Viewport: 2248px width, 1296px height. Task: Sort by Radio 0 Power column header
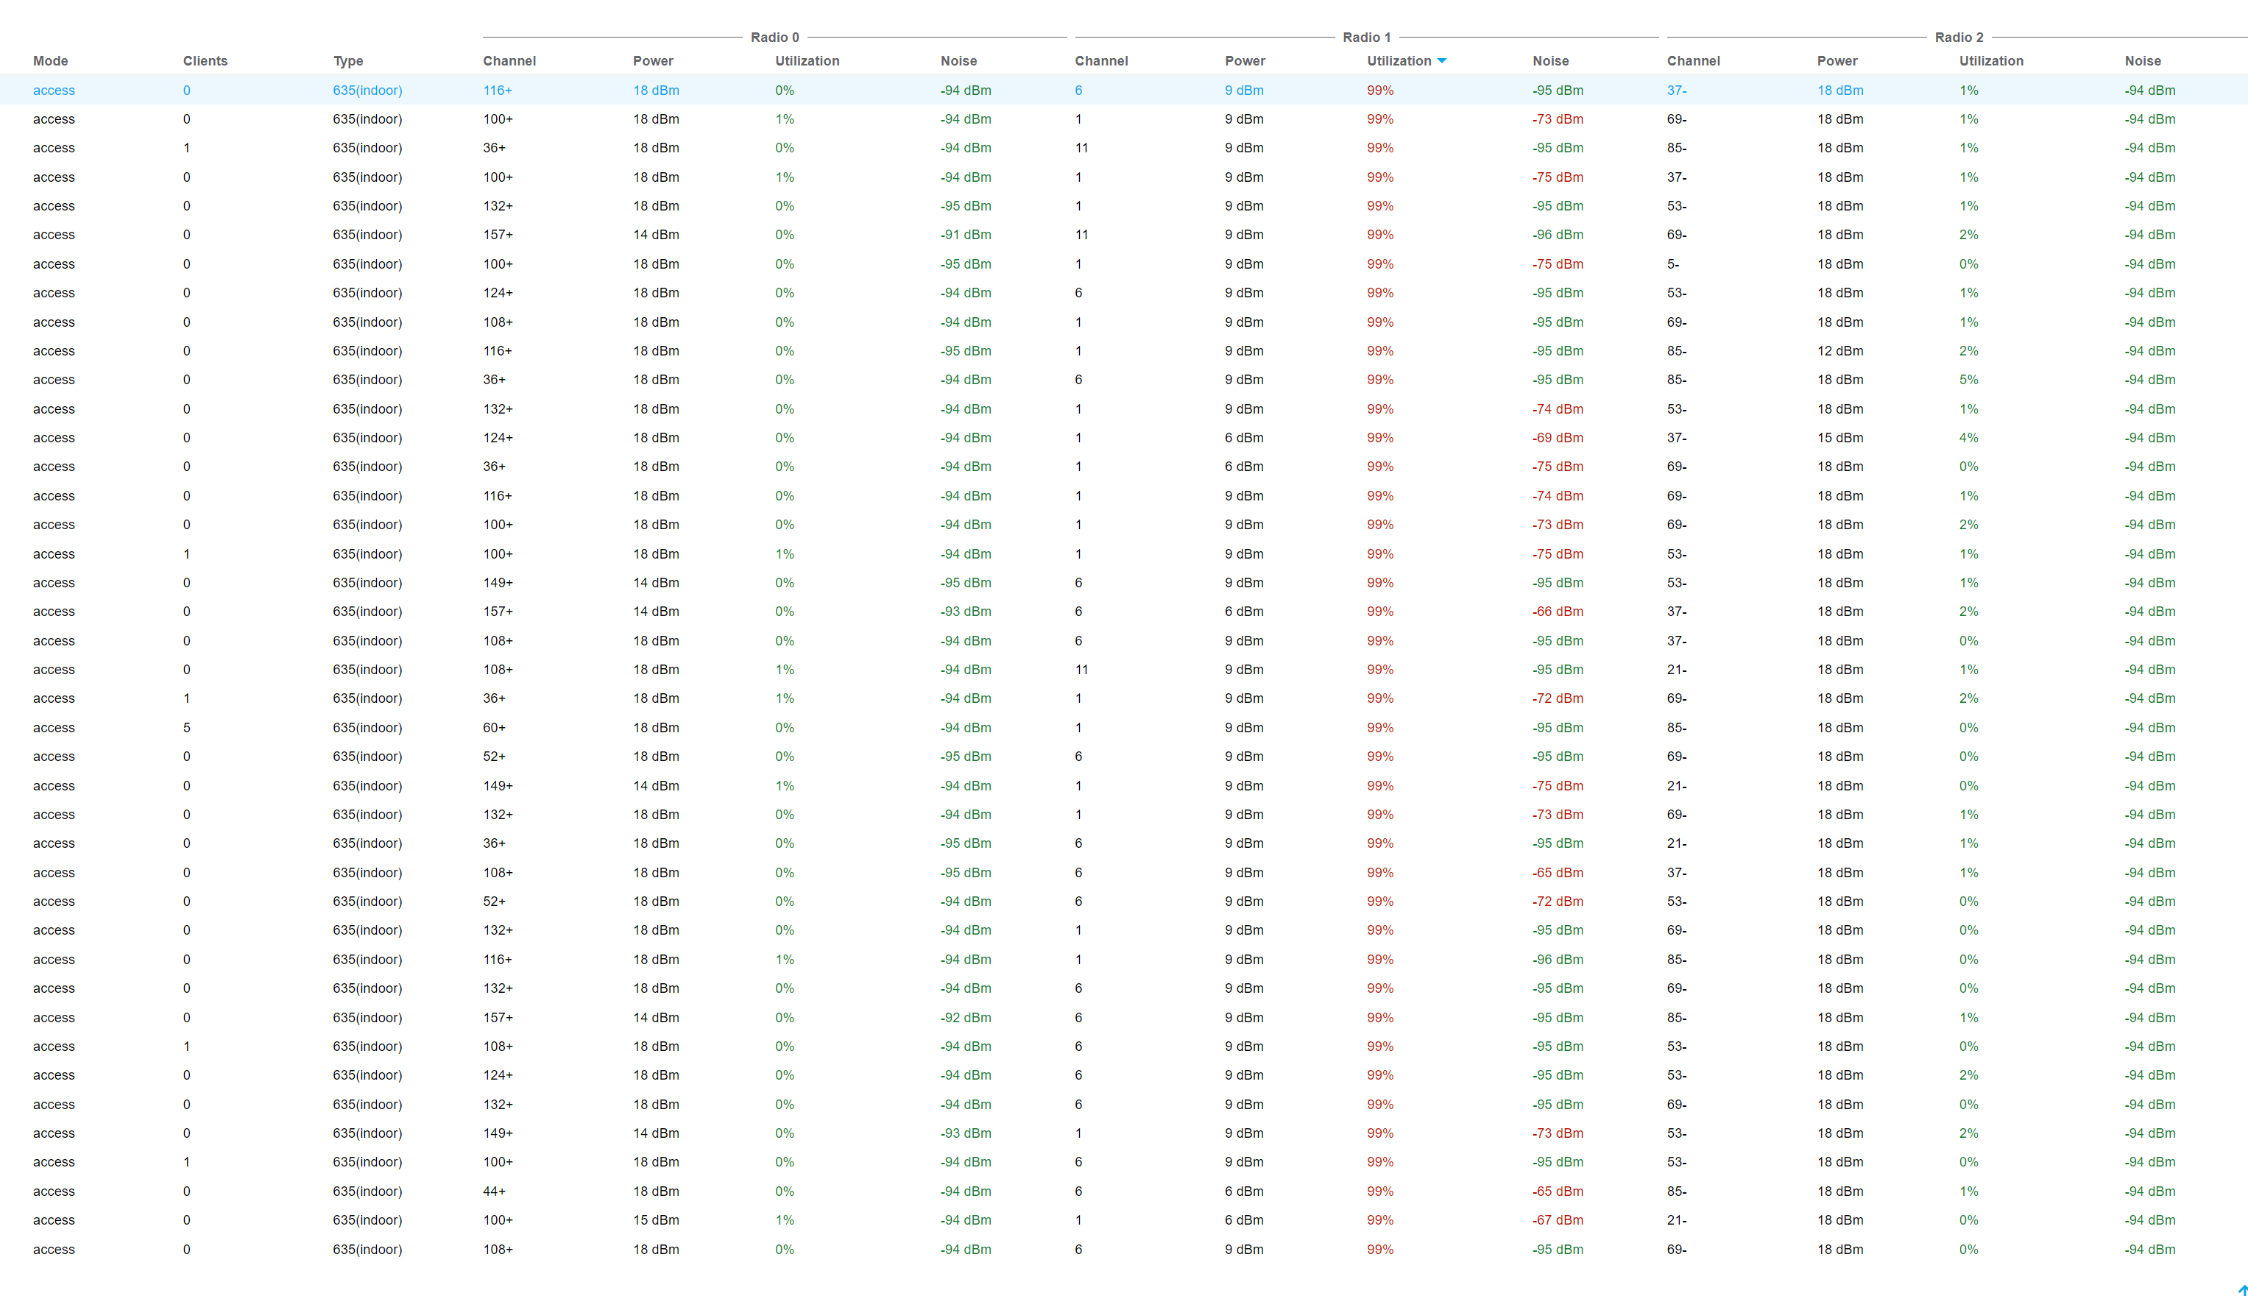(653, 60)
